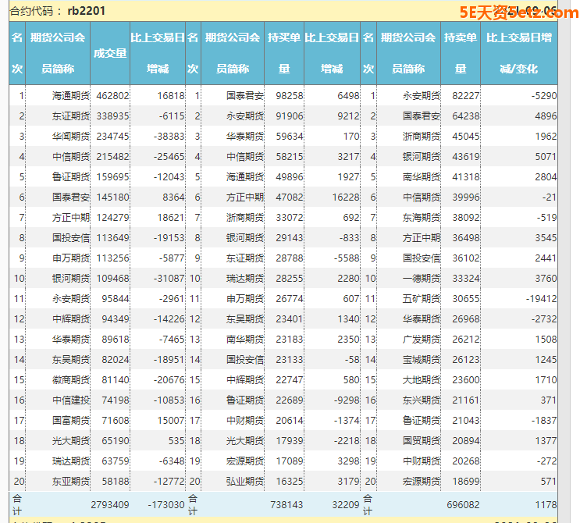580x523 pixels.
Task: Select volume value 462802
Action: (112, 96)
